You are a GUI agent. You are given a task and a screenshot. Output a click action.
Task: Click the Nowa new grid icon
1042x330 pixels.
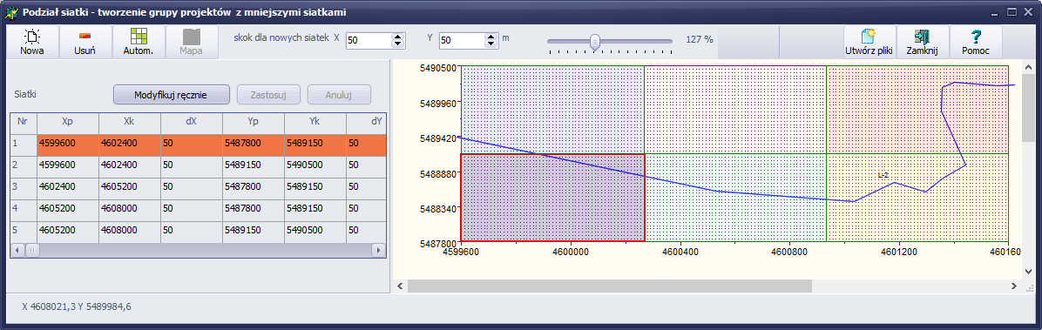point(32,36)
